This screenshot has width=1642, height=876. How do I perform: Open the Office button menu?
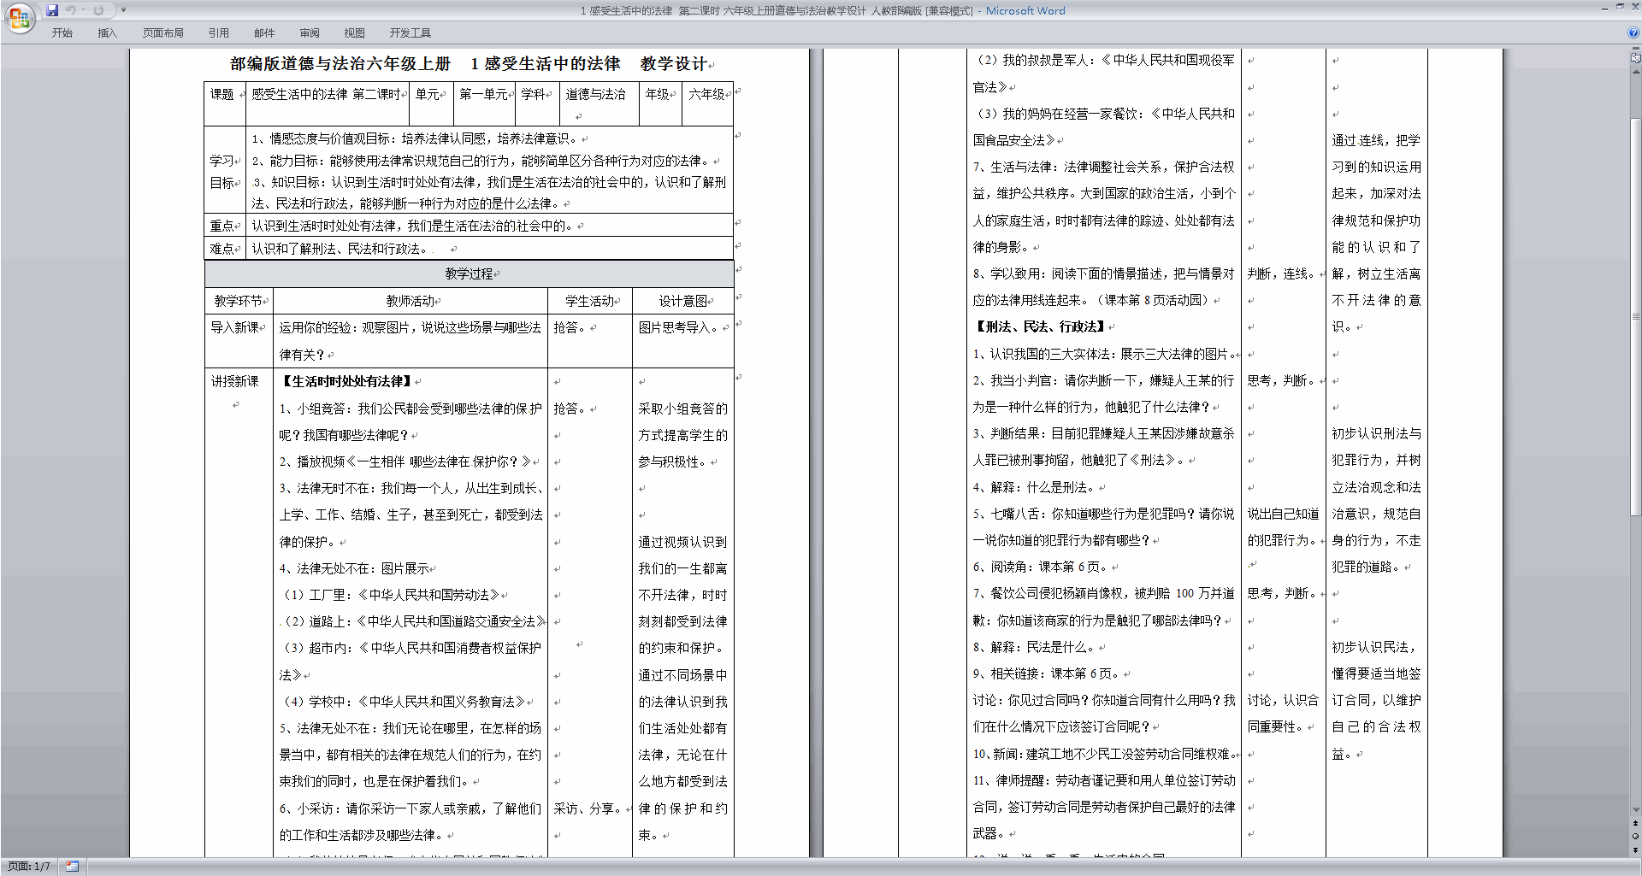pos(19,17)
